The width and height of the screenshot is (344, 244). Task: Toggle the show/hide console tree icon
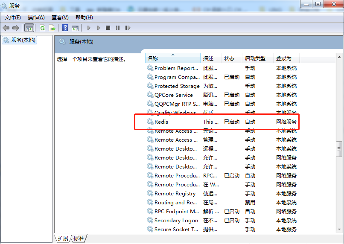[x=29, y=28]
